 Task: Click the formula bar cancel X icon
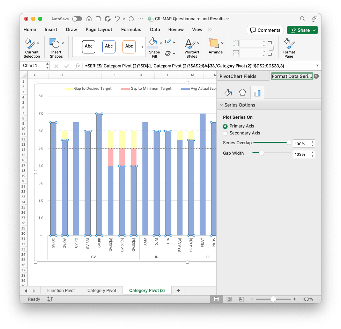click(56, 66)
